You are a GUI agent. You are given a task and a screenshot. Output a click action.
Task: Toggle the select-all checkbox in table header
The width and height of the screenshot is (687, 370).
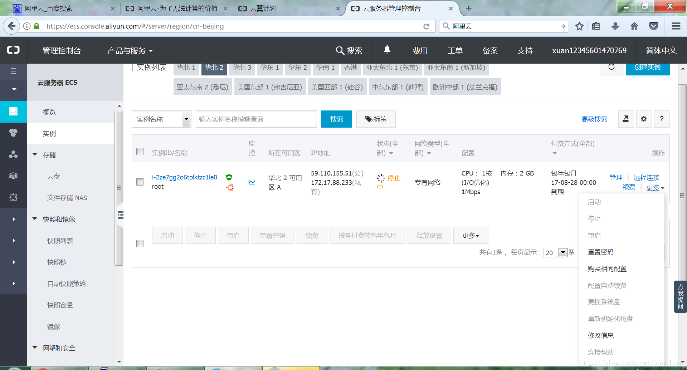tap(140, 152)
